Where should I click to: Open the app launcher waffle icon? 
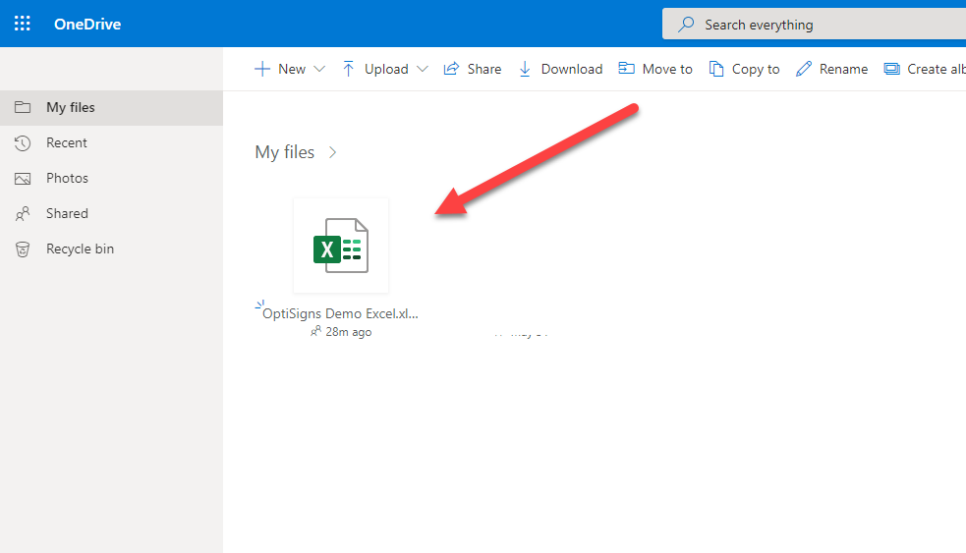point(23,24)
